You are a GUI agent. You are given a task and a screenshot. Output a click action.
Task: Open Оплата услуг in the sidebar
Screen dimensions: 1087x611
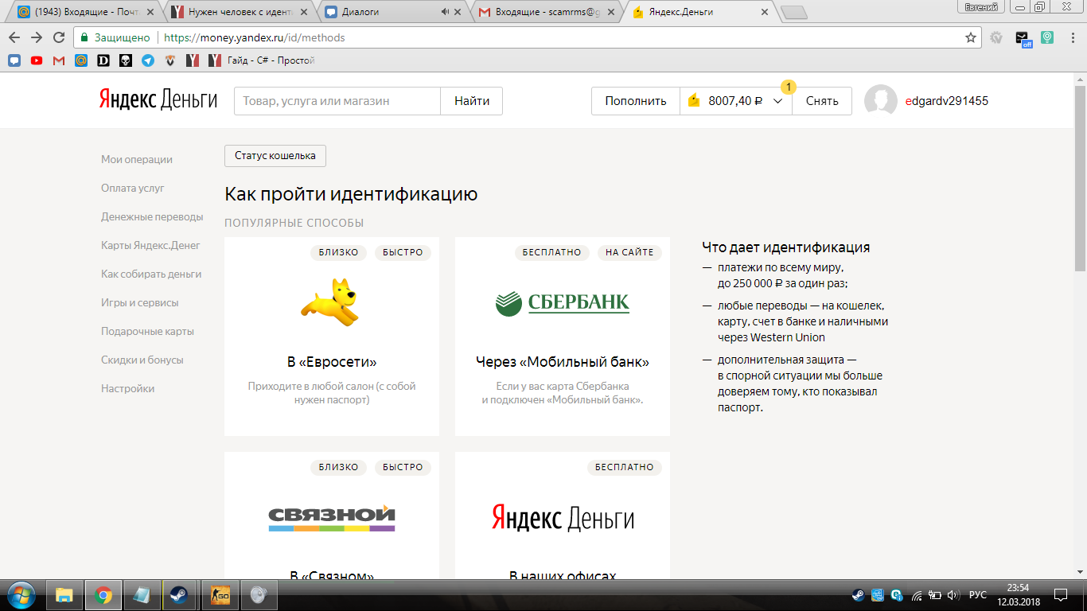pos(133,188)
